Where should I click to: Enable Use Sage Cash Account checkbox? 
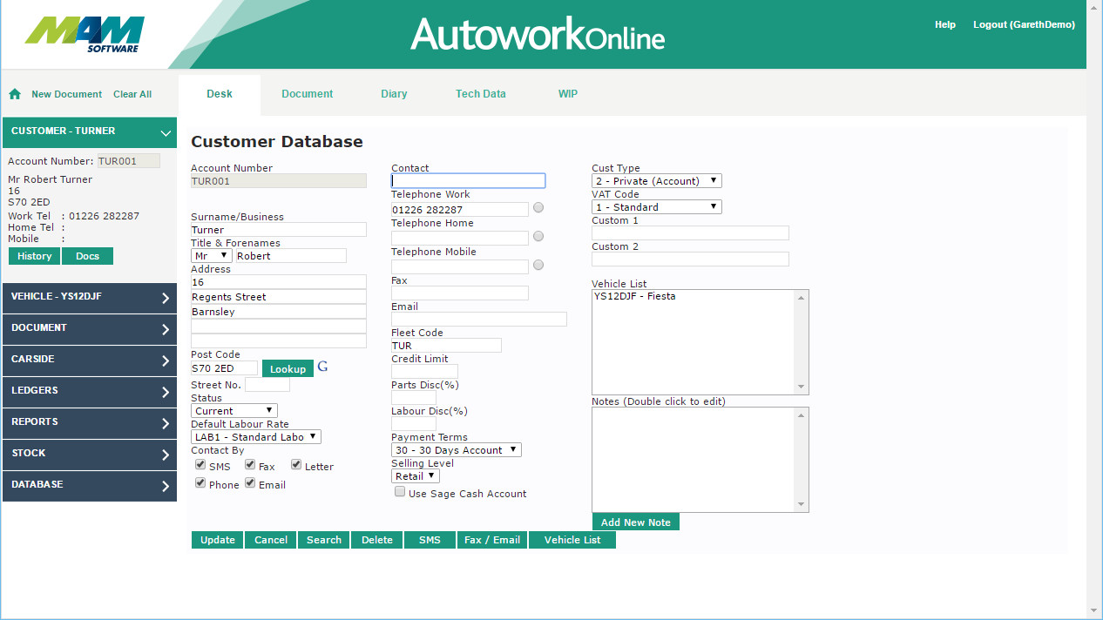pyautogui.click(x=400, y=492)
